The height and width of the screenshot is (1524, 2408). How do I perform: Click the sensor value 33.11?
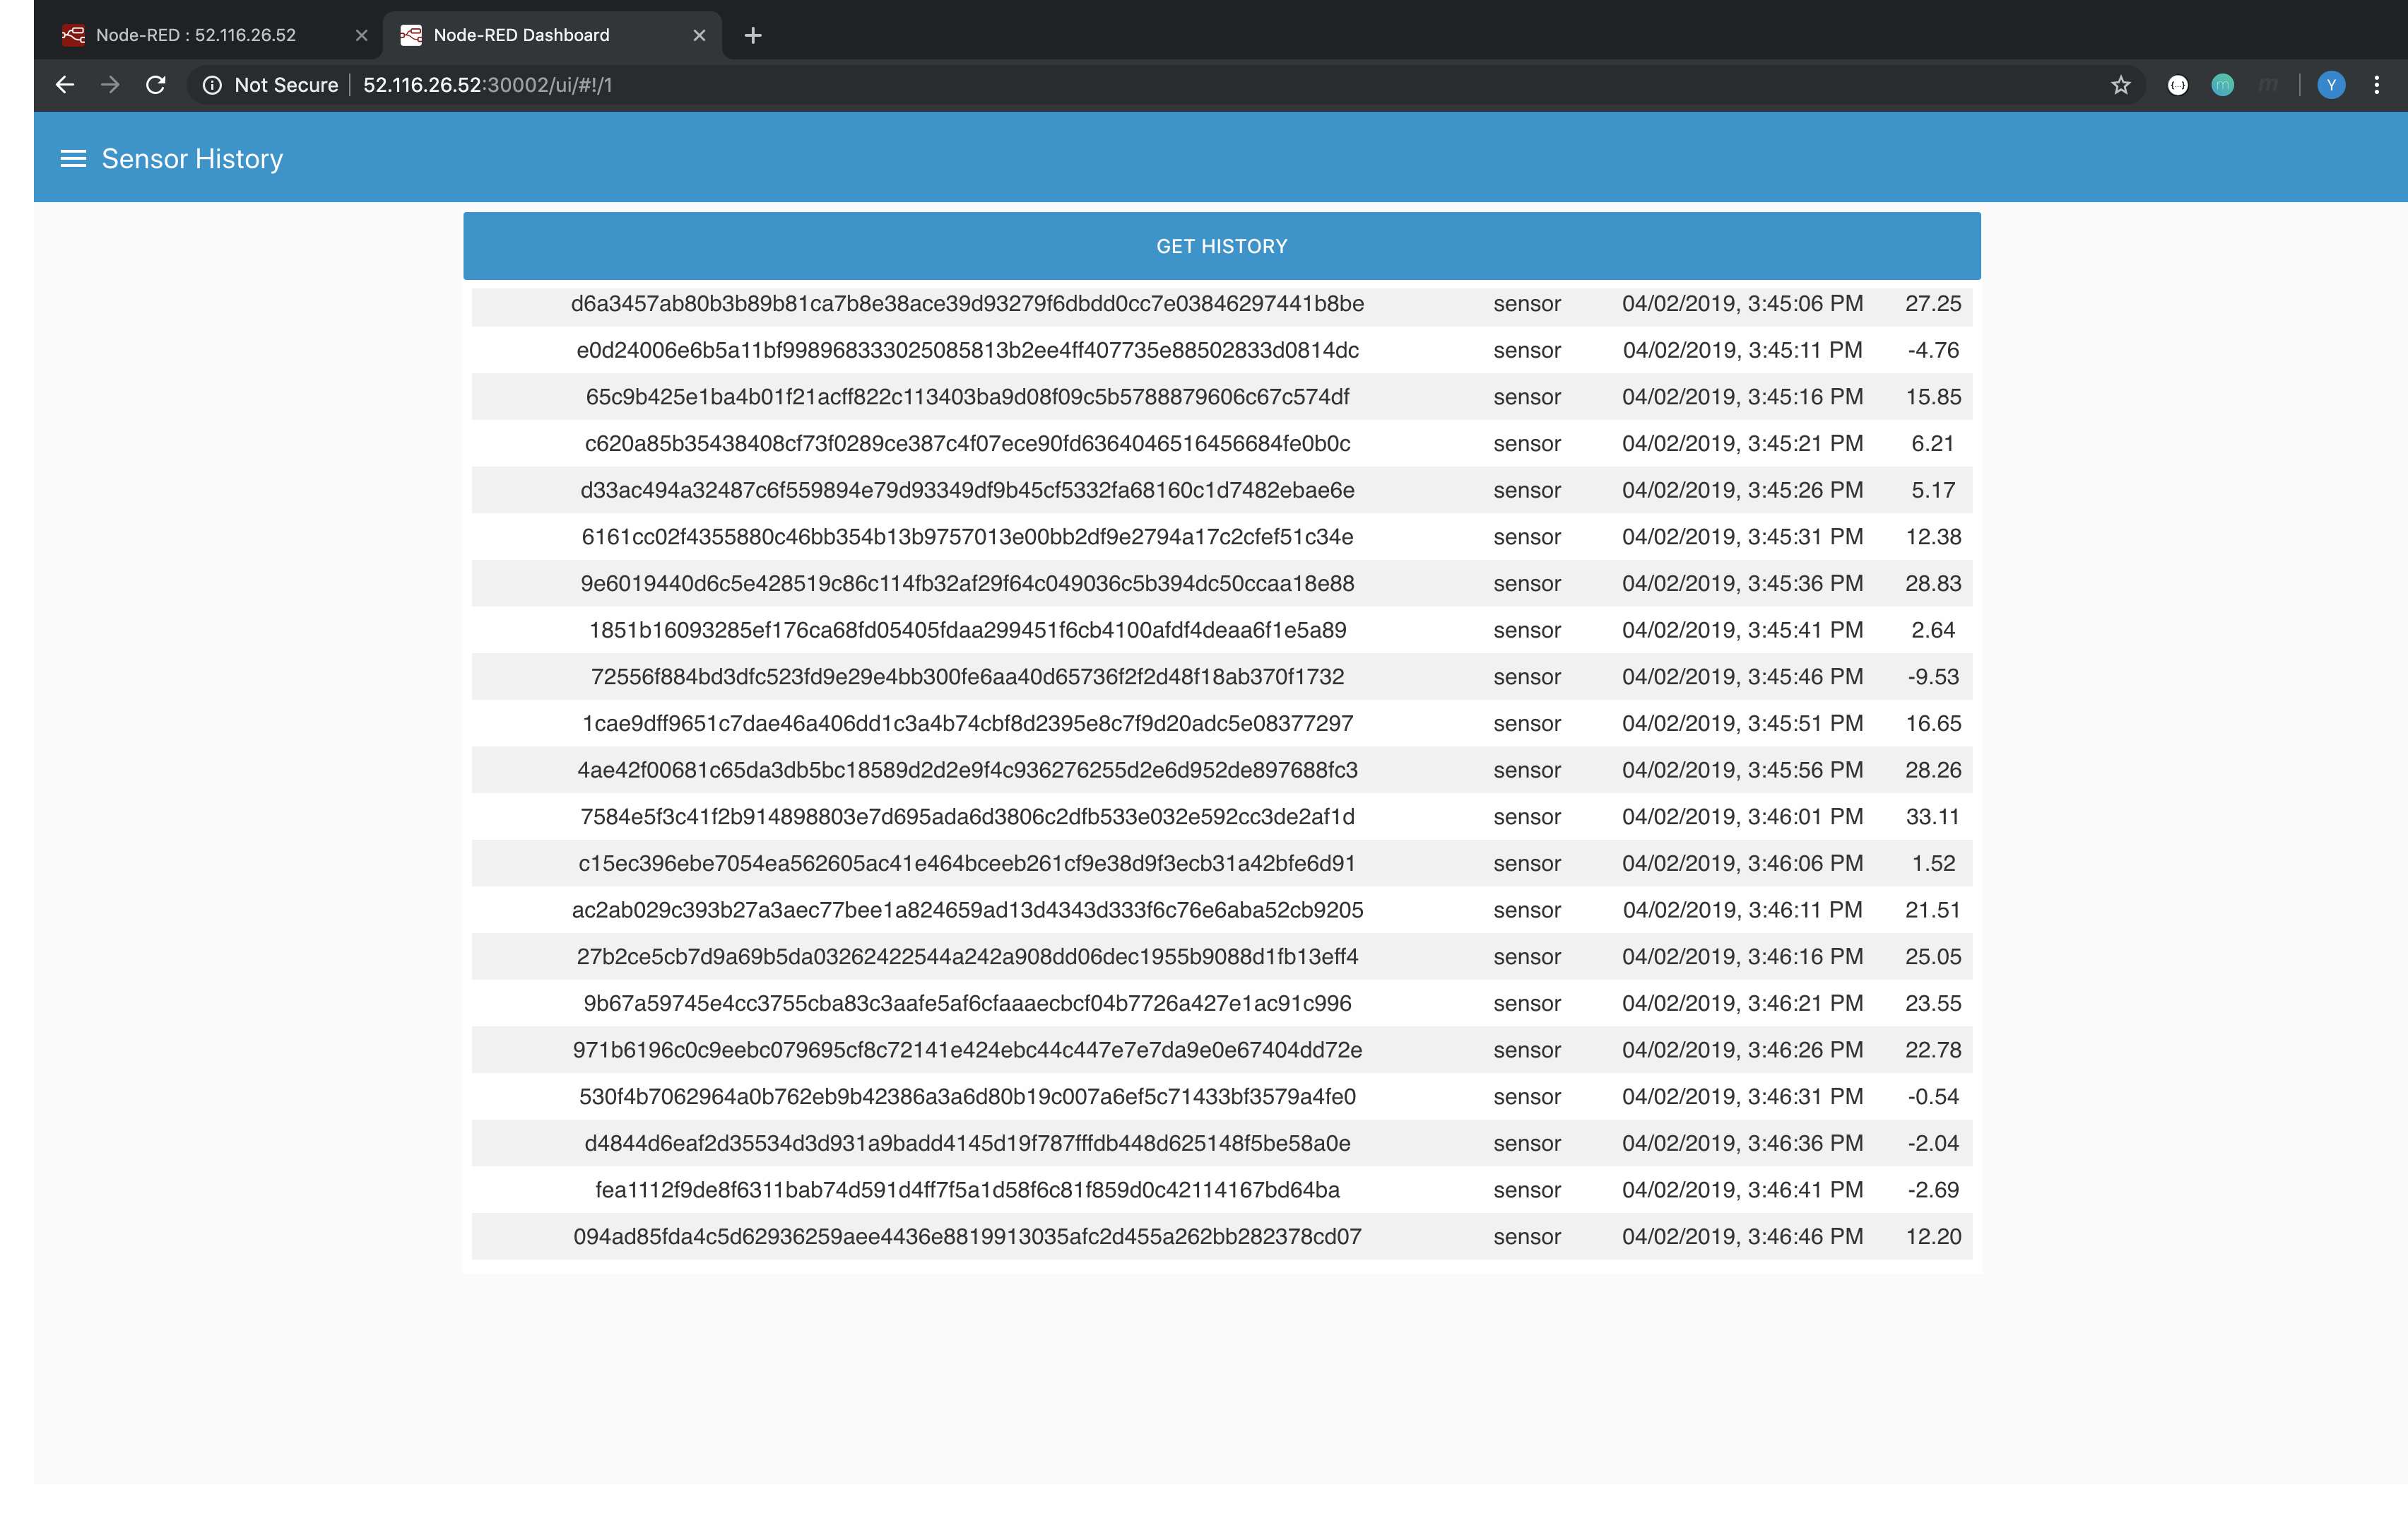[1932, 818]
